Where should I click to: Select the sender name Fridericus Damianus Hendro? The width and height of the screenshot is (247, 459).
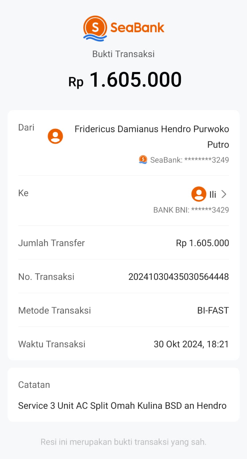[x=152, y=129]
